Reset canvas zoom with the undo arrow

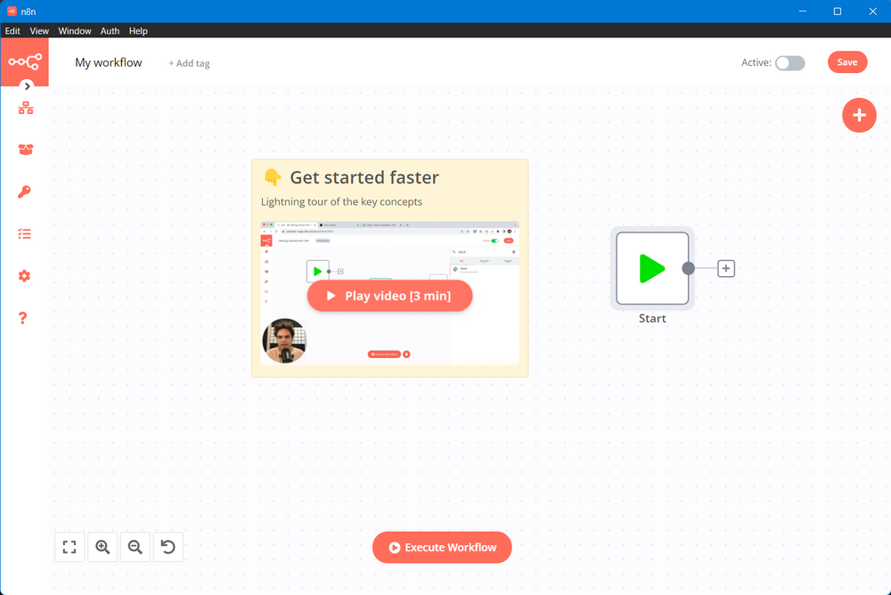(x=168, y=547)
